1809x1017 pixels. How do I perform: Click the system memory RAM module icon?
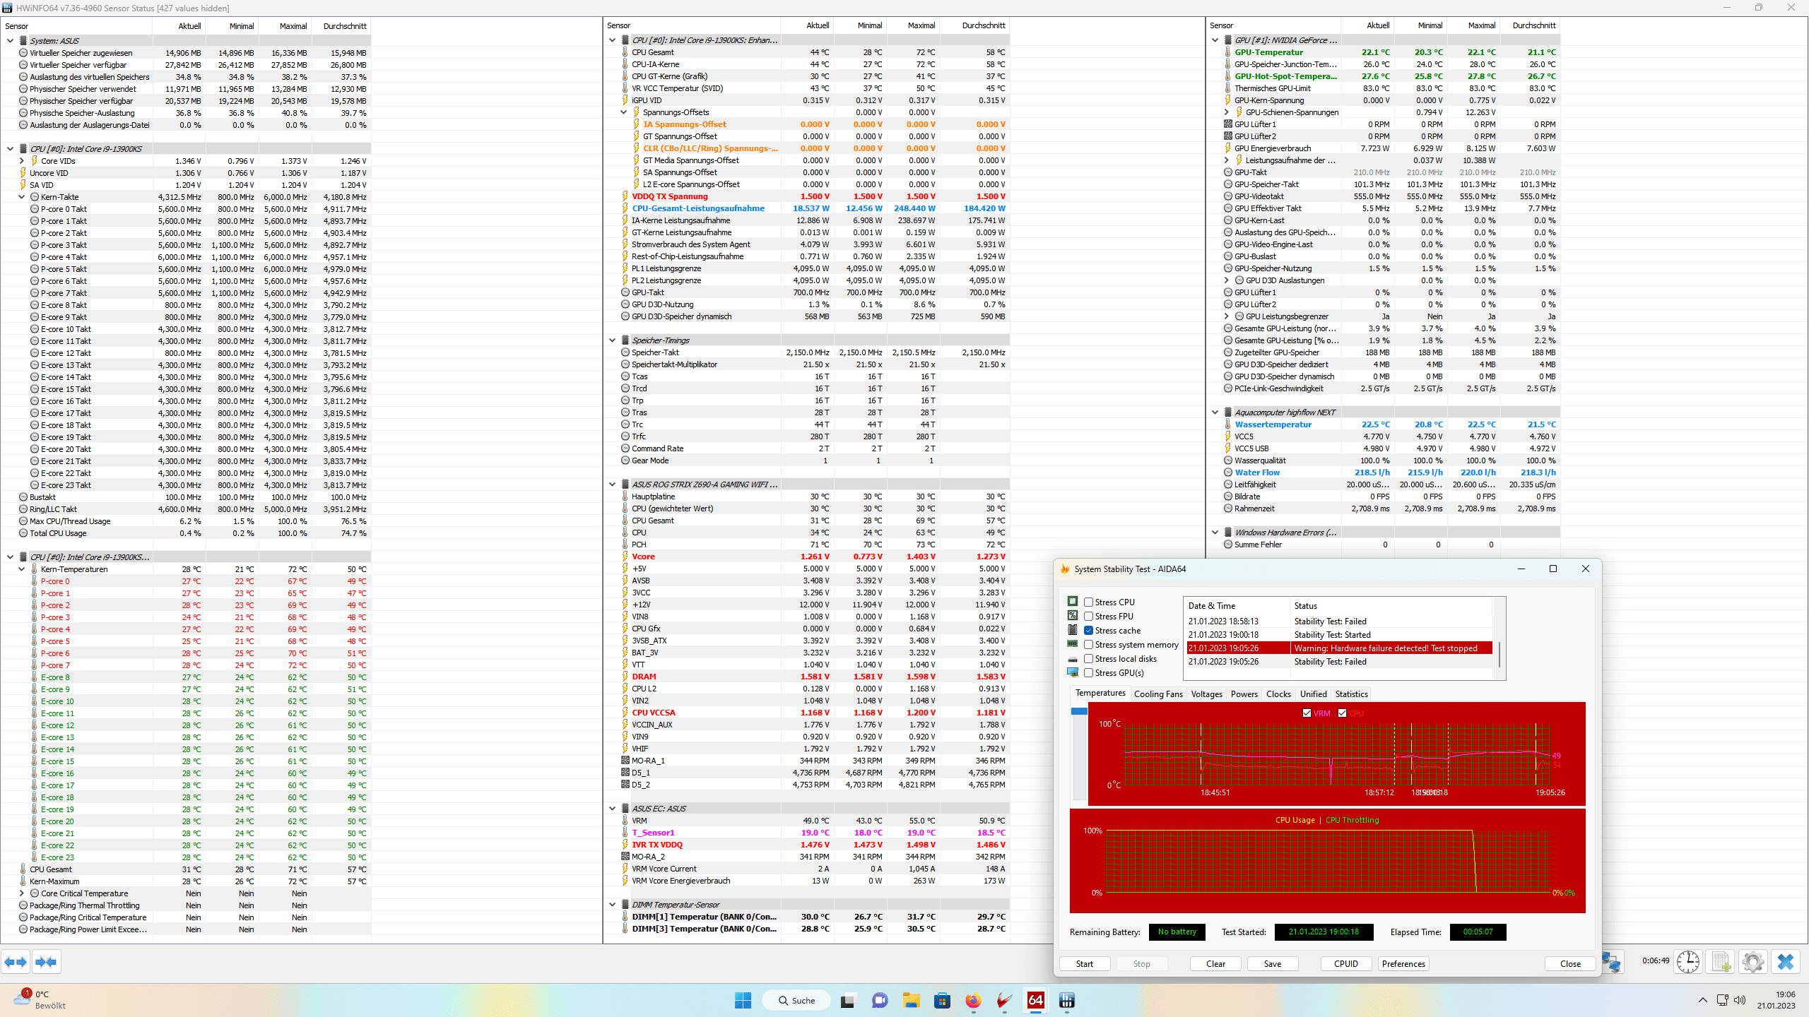1073,644
